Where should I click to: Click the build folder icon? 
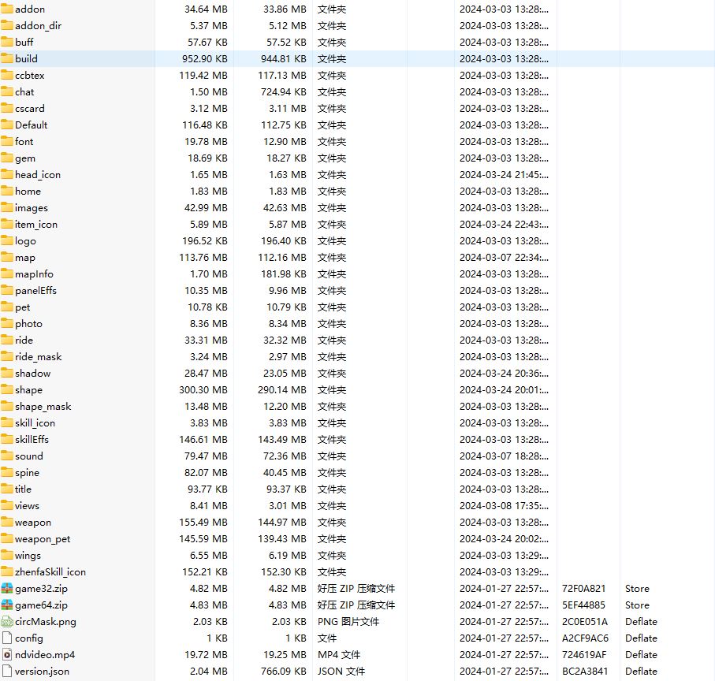(x=7, y=58)
